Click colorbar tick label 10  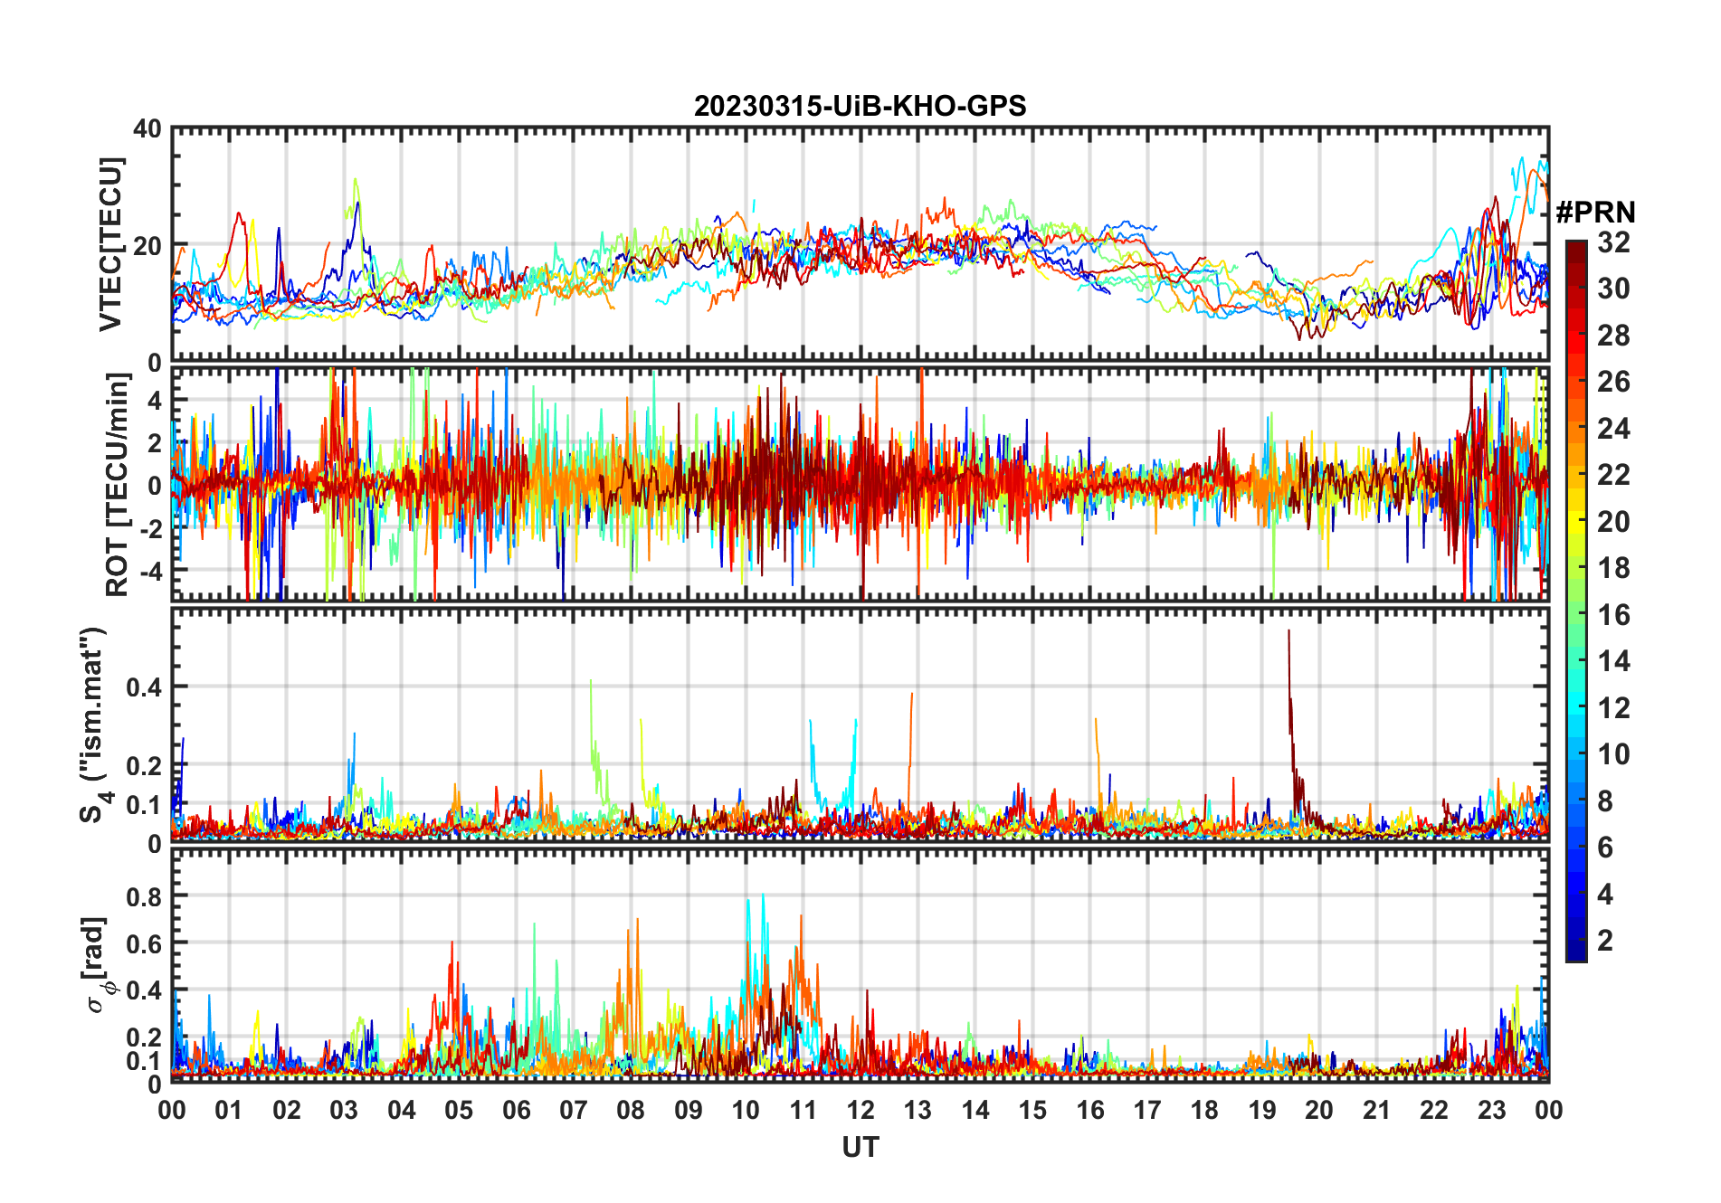1613,754
